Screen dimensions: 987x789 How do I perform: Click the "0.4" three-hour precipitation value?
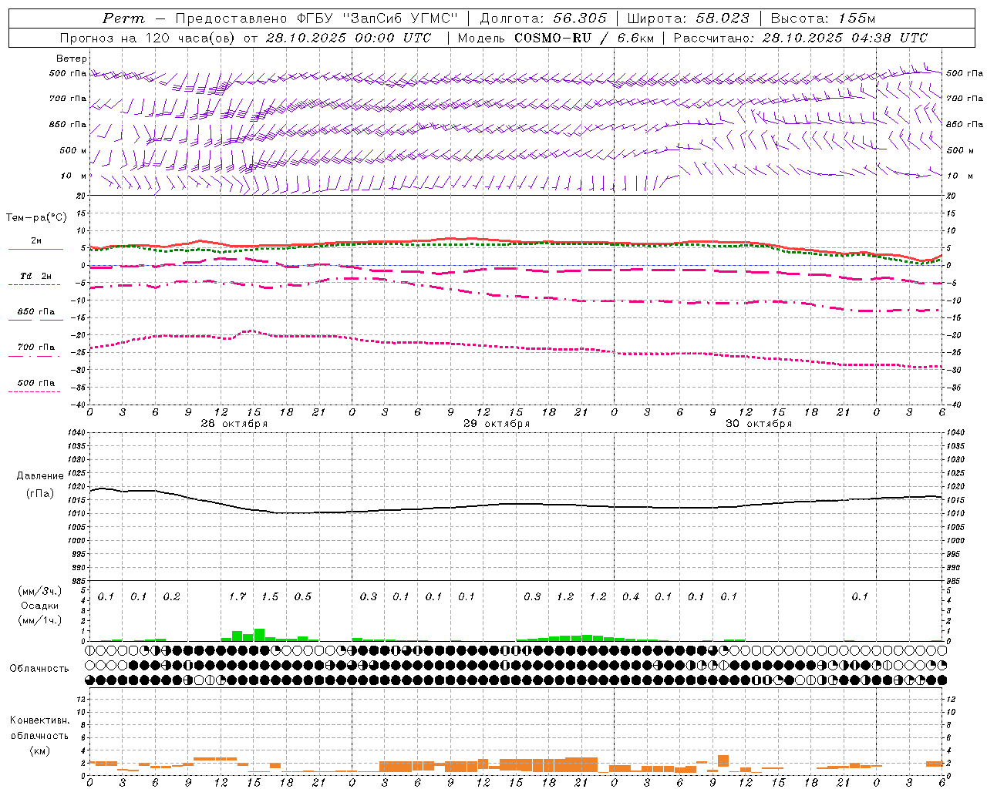point(631,596)
